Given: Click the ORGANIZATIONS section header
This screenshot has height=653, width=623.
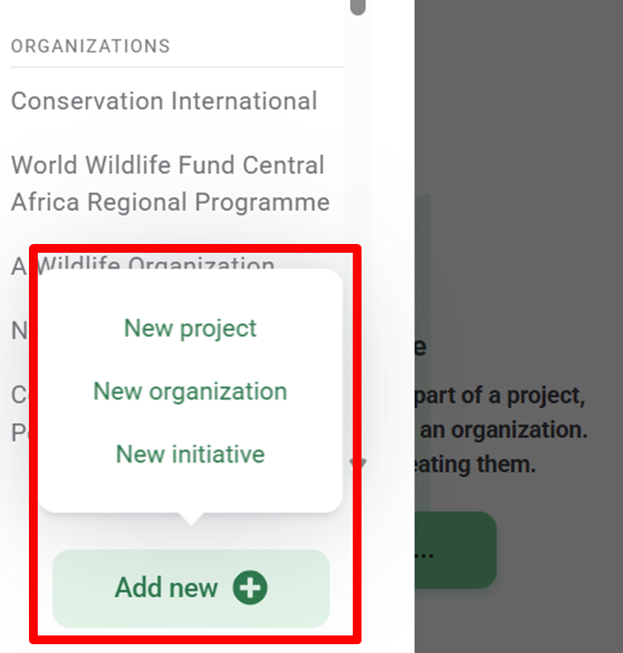Looking at the screenshot, I should point(90,46).
